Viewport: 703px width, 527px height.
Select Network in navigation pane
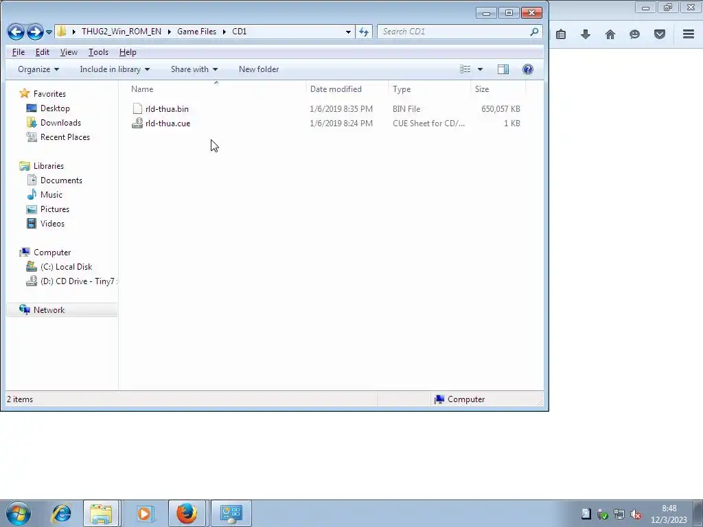click(49, 309)
